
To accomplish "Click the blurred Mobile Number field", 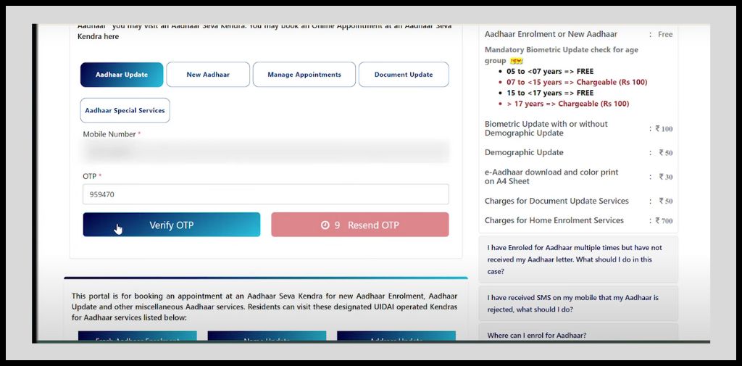I will tap(265, 151).
